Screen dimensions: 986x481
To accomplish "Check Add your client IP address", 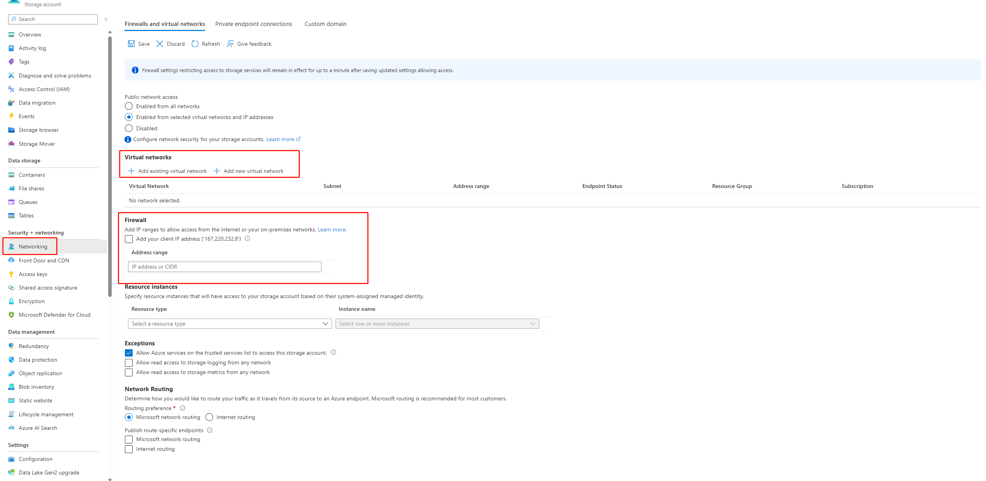I will pyautogui.click(x=129, y=239).
